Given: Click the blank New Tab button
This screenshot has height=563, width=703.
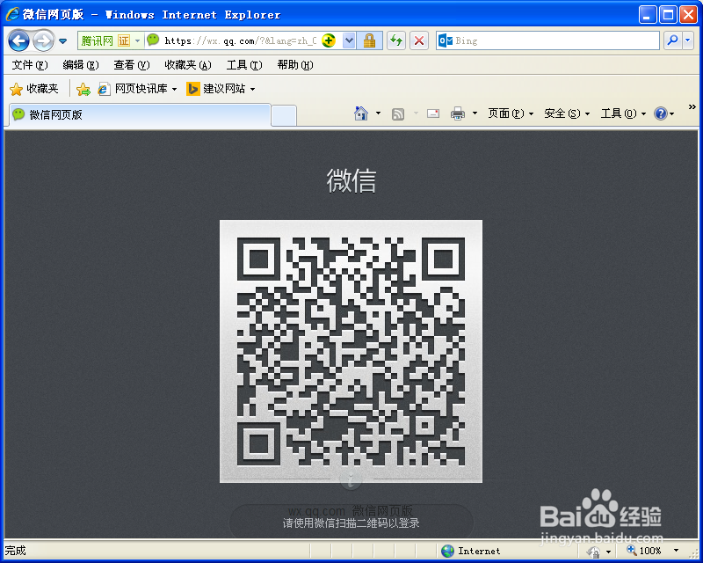Looking at the screenshot, I should pyautogui.click(x=284, y=116).
